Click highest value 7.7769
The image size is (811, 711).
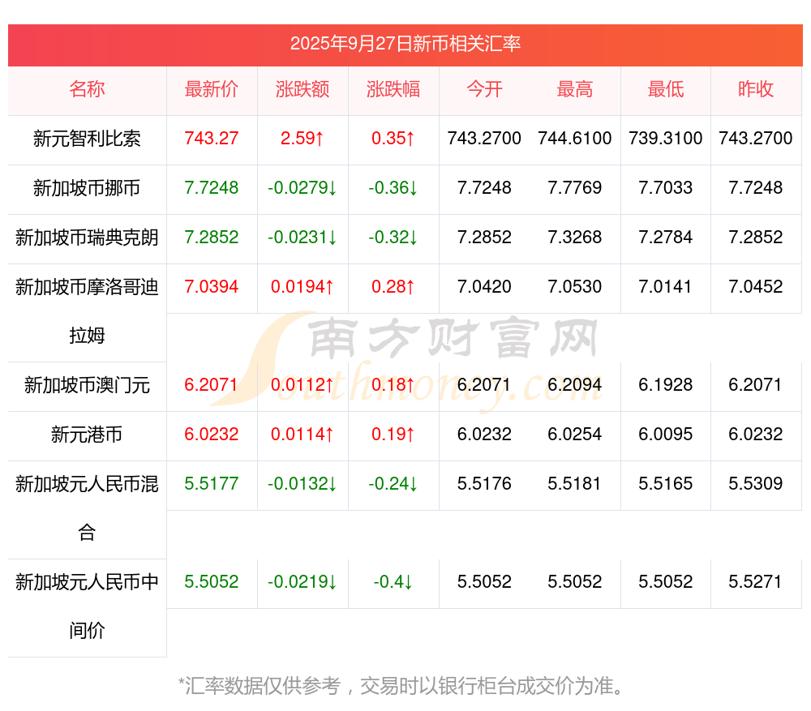[x=575, y=188]
